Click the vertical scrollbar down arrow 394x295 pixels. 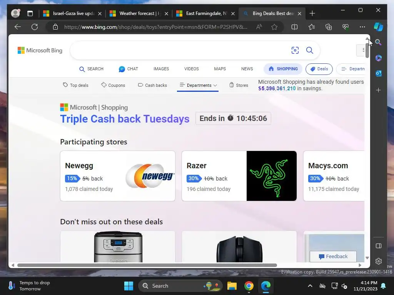[x=367, y=258]
